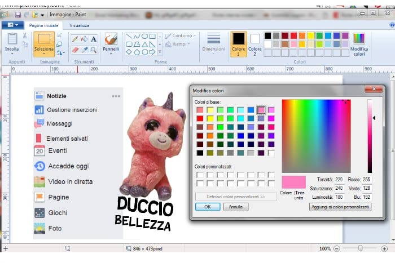The image size is (395, 263).
Task: Click inside the color spectrum field
Action: point(316,136)
